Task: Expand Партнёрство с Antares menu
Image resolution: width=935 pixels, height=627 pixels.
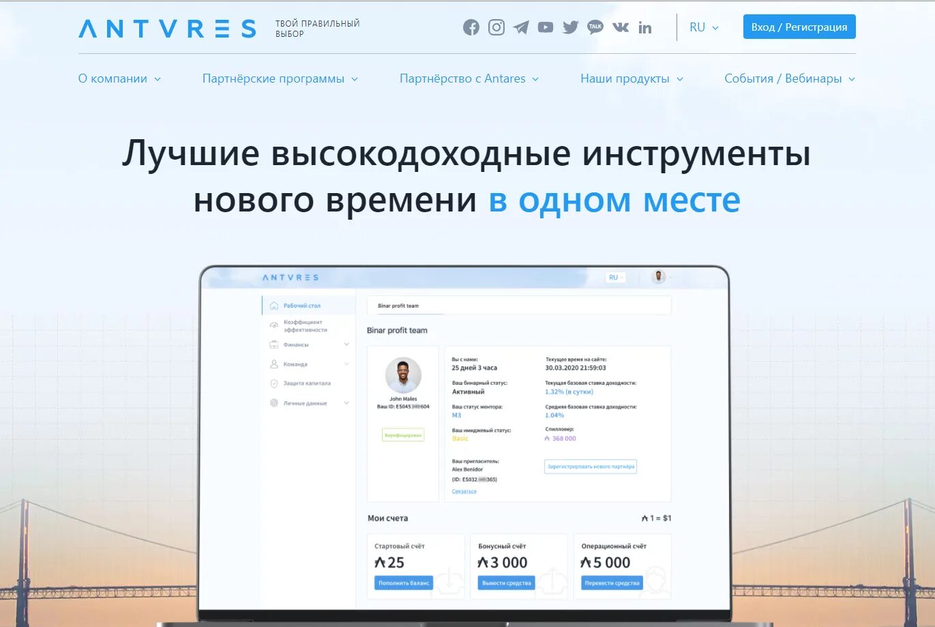Action: point(469,78)
